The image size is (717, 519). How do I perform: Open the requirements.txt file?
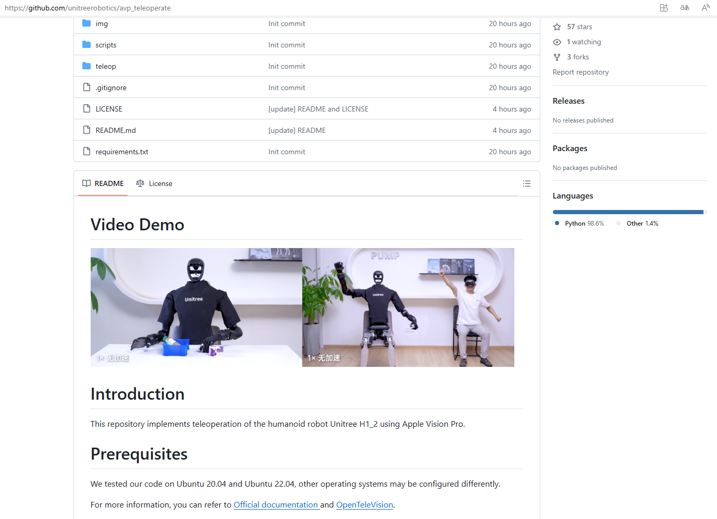pos(122,152)
